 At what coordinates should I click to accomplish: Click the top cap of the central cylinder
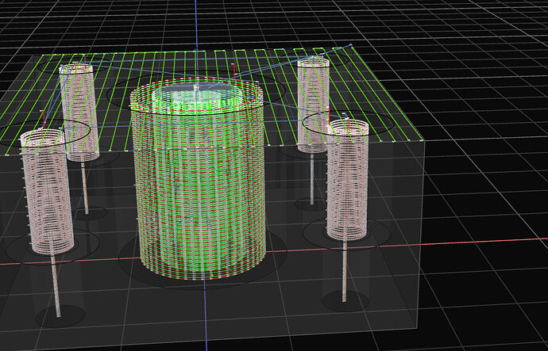coord(195,95)
